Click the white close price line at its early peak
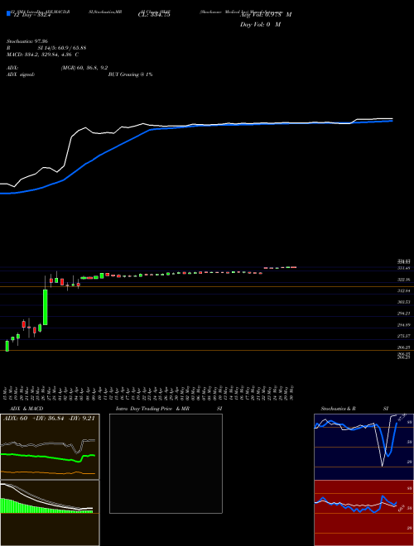The height and width of the screenshot is (546, 414). click(84, 127)
